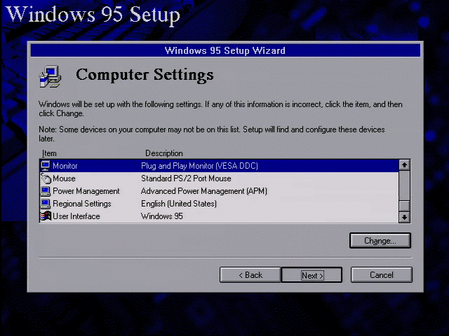Select the User Interface item
The width and height of the screenshot is (449, 336).
point(76,216)
